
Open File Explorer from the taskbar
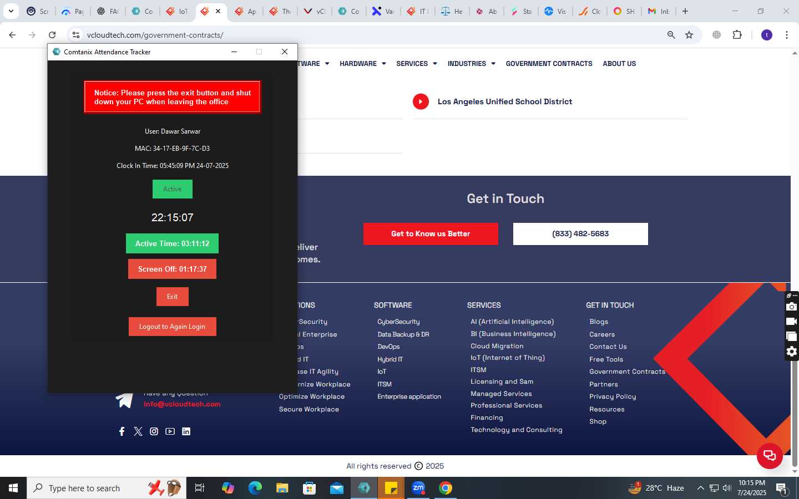click(282, 488)
